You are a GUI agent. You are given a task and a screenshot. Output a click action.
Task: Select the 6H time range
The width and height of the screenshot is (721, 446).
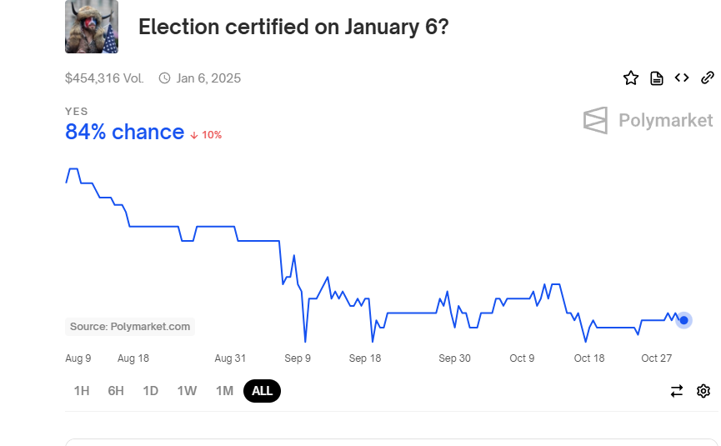coord(116,391)
